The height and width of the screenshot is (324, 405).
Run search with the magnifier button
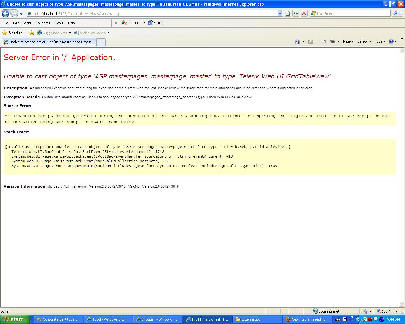pos(395,13)
